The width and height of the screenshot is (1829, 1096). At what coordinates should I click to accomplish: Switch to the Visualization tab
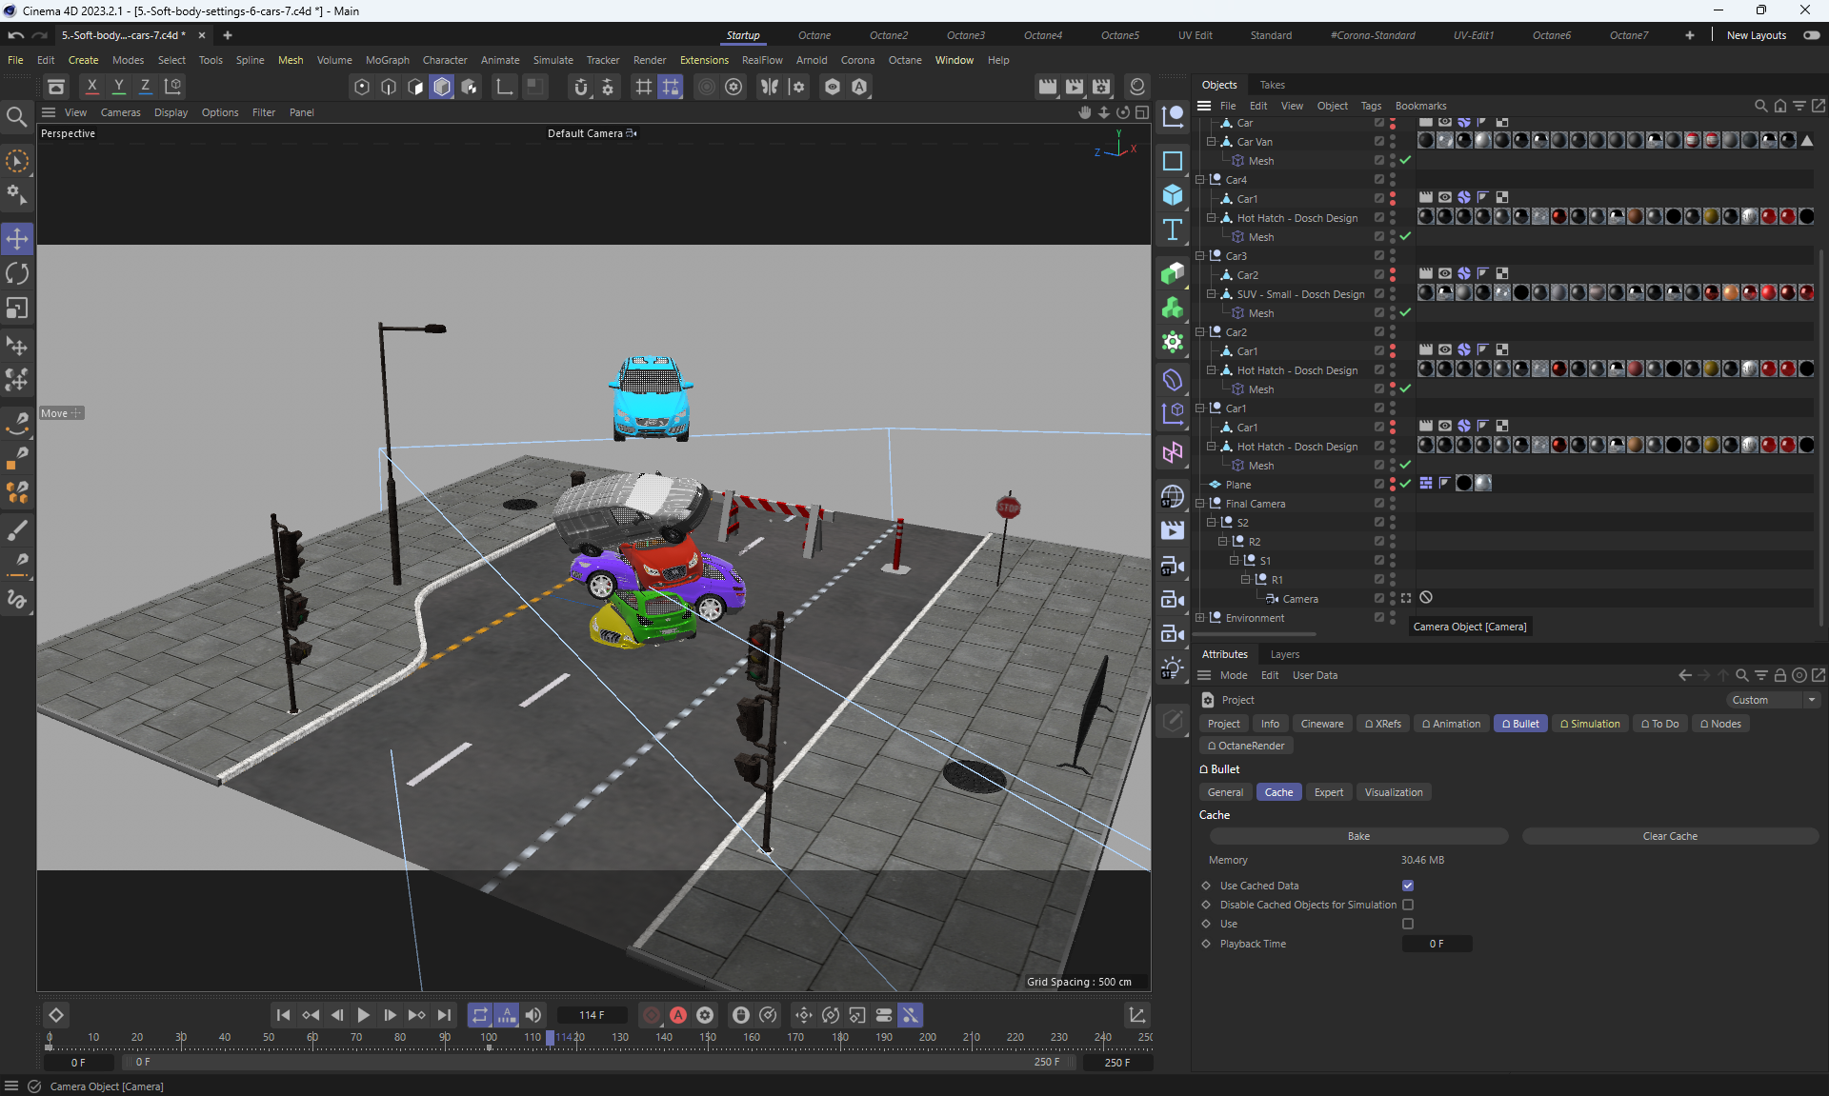(1393, 792)
